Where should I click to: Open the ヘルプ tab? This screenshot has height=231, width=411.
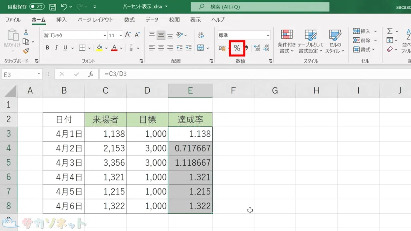click(x=218, y=20)
